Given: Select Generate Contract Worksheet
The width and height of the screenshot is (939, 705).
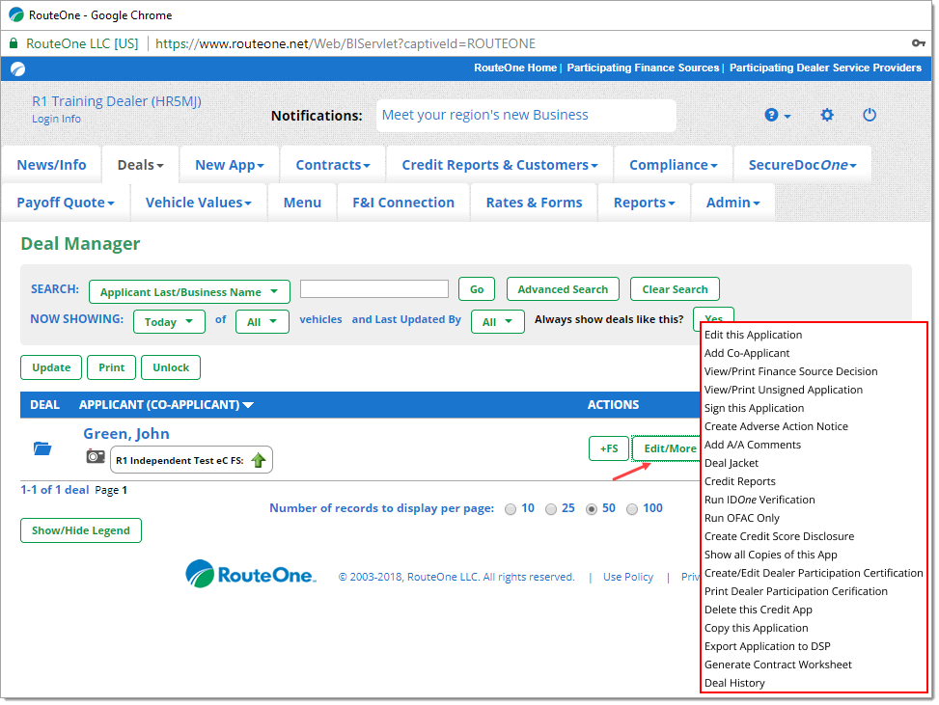Looking at the screenshot, I should 778,664.
